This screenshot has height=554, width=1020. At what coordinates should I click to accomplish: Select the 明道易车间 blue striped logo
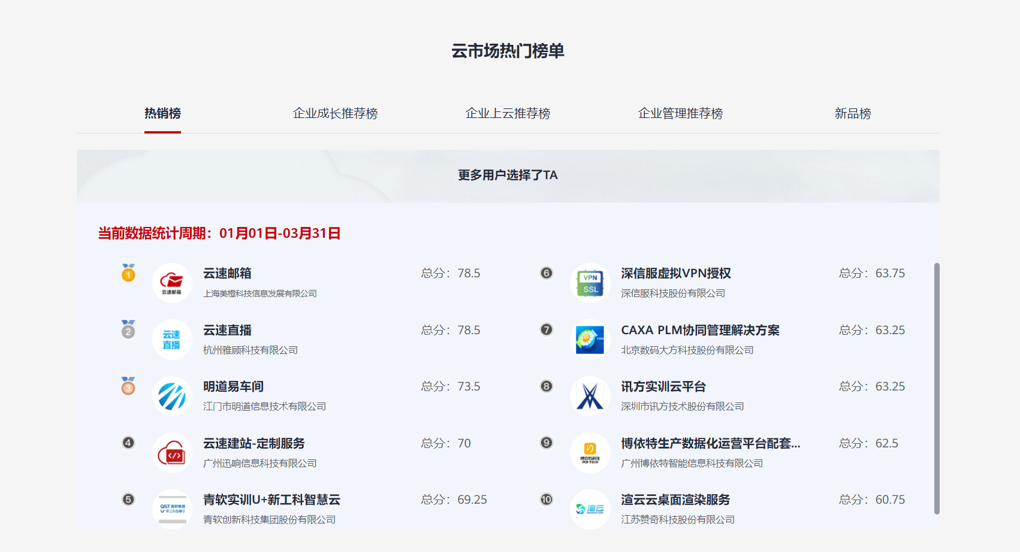click(172, 396)
